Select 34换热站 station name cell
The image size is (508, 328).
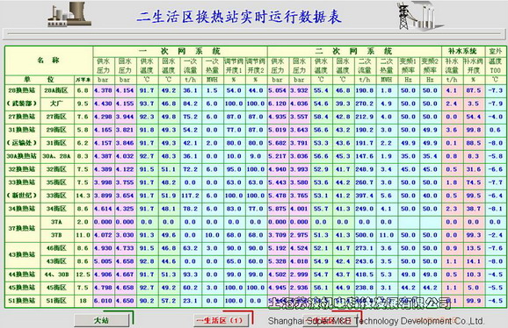point(22,209)
